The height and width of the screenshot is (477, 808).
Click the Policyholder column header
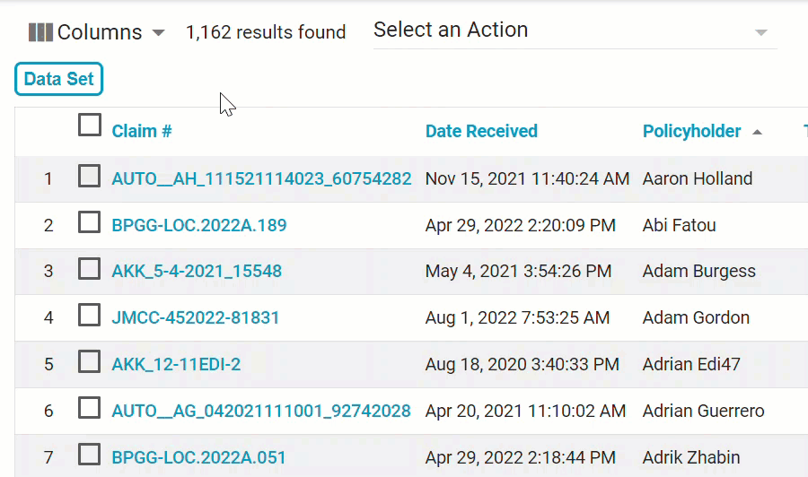click(691, 132)
